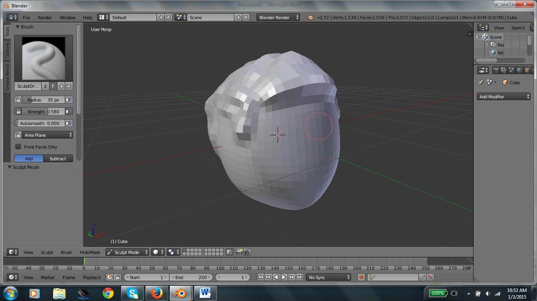Open the pivot point dropdown
This screenshot has height=301, width=537.
coord(173,252)
